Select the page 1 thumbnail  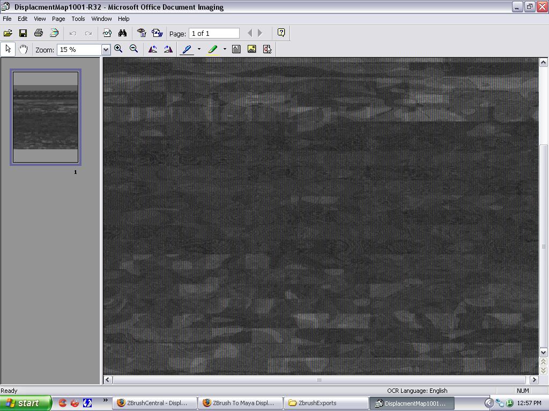click(x=46, y=117)
